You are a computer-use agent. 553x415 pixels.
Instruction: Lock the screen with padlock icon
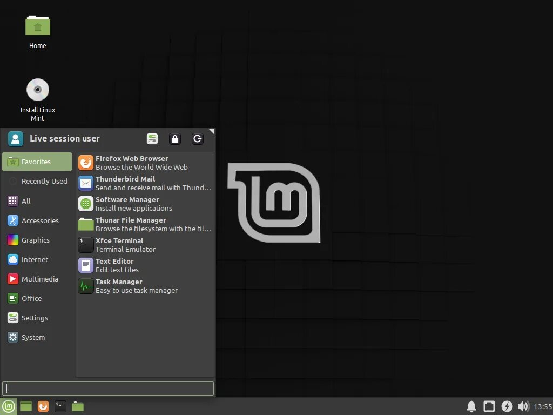175,139
